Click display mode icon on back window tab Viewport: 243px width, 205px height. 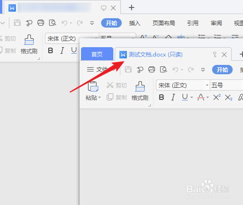(103, 8)
